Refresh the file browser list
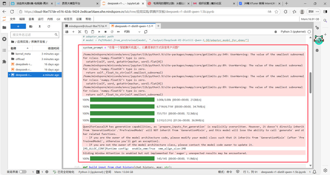 click(x=49, y=27)
